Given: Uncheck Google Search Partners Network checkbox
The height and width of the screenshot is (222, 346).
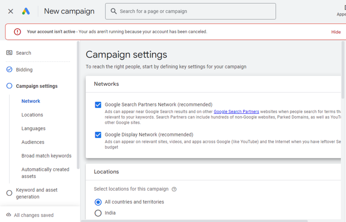Looking at the screenshot, I should [x=98, y=105].
